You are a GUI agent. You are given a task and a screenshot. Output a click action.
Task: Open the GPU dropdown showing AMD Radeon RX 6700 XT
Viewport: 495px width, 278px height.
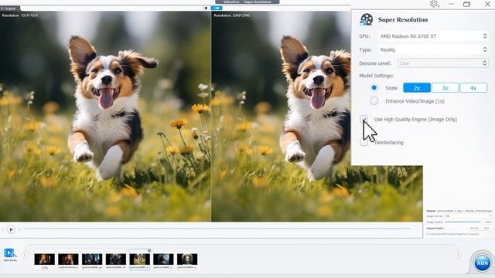click(x=433, y=36)
